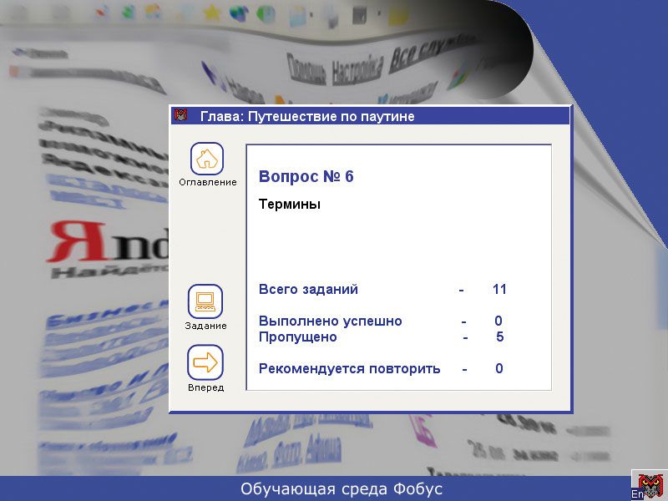Click the 'Пропущено' label
668x501 pixels.
coord(298,337)
